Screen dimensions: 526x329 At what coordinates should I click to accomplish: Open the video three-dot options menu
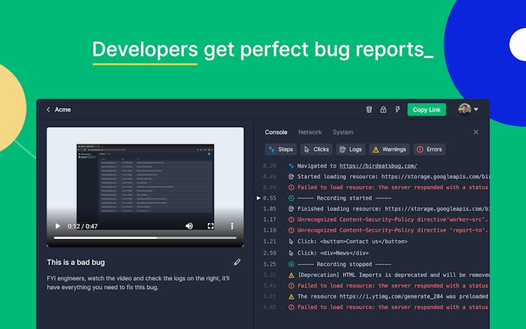[232, 226]
